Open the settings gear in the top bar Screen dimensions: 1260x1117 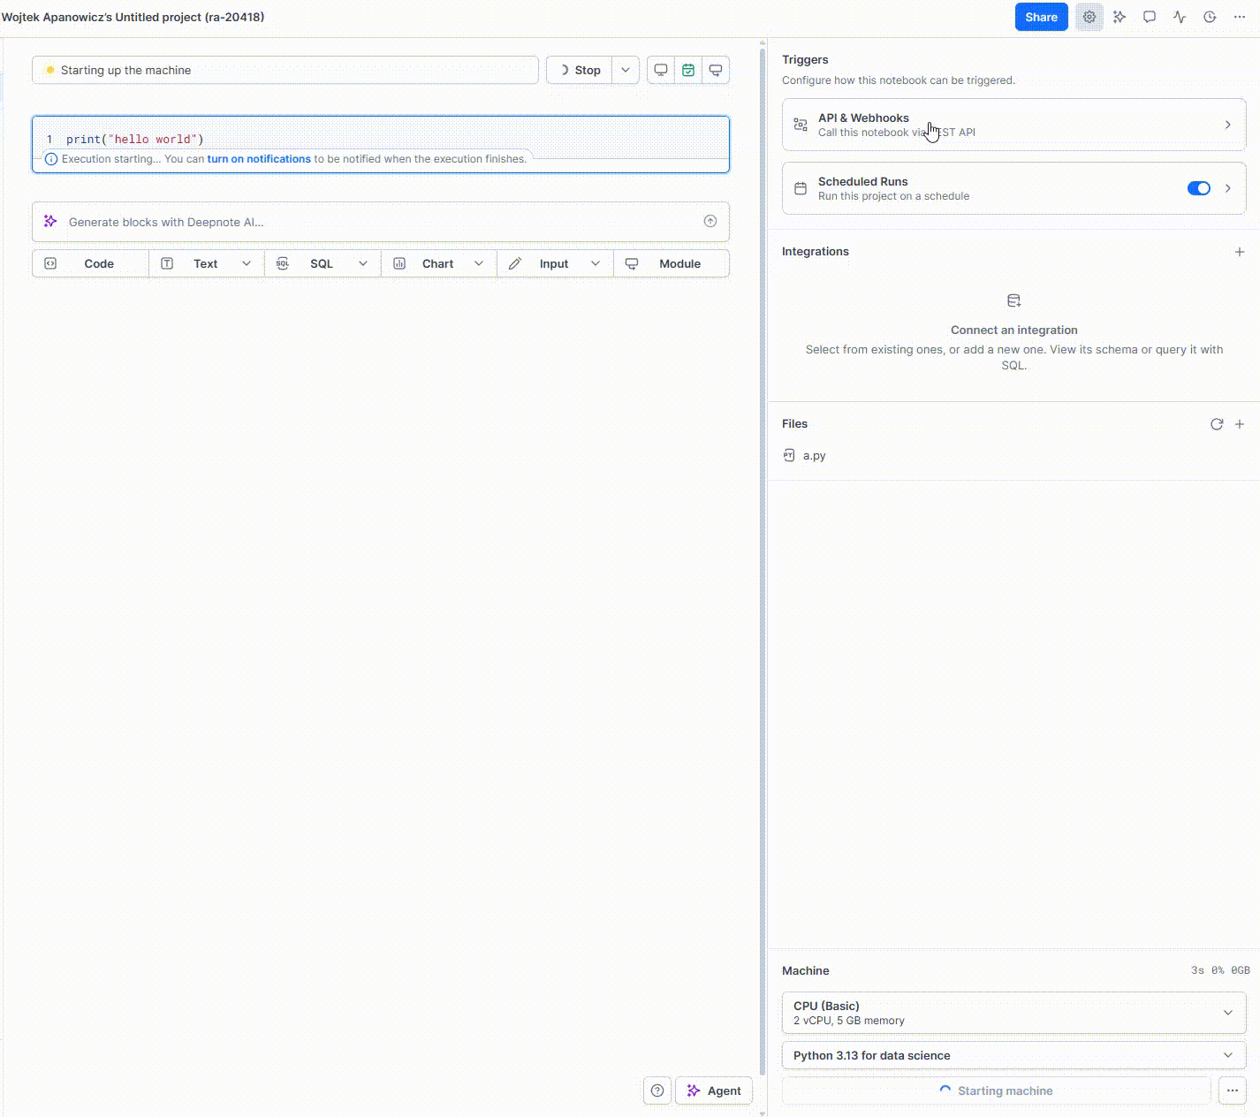point(1089,17)
